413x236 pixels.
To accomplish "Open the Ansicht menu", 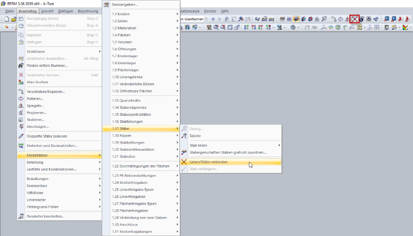I will tap(47, 11).
